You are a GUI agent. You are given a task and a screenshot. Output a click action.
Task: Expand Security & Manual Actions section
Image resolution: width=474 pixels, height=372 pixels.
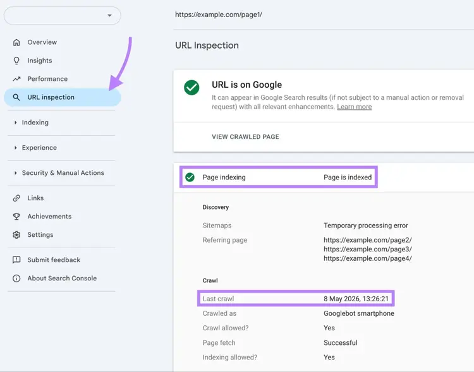61,173
